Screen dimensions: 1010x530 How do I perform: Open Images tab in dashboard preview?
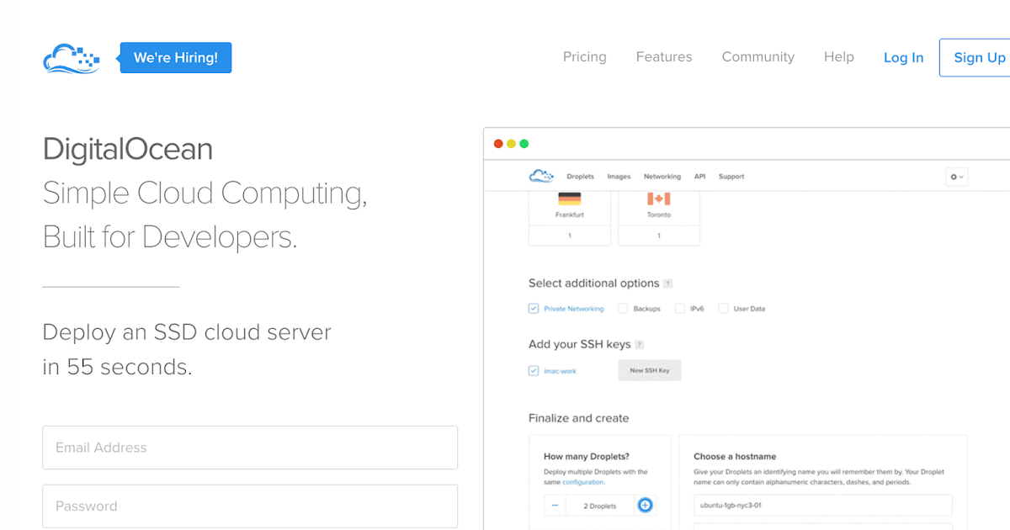click(x=619, y=177)
